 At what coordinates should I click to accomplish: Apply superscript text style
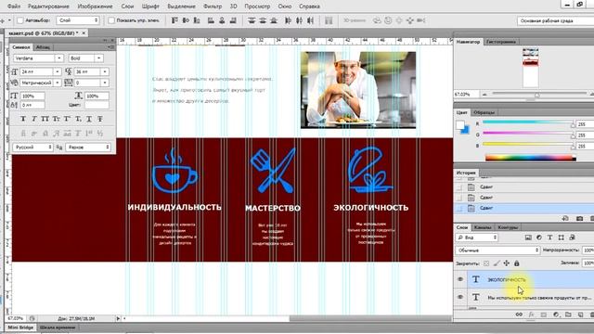(67, 119)
